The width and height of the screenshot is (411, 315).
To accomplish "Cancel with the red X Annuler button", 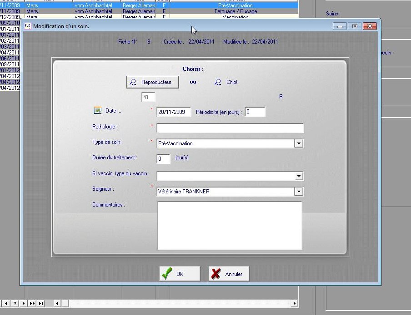I will pyautogui.click(x=228, y=274).
